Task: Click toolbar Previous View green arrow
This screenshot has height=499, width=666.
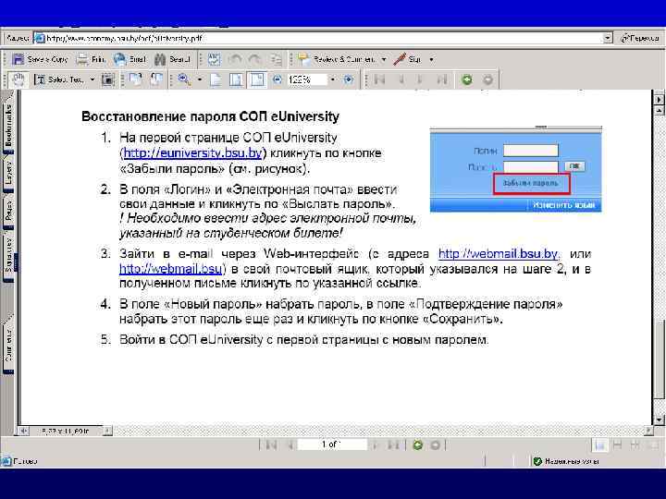Action: 467,79
